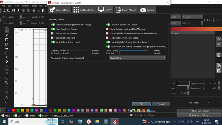This screenshot has height=125, width=222.
Task: Click the Optimization Settings button
Action: coord(199,115)
